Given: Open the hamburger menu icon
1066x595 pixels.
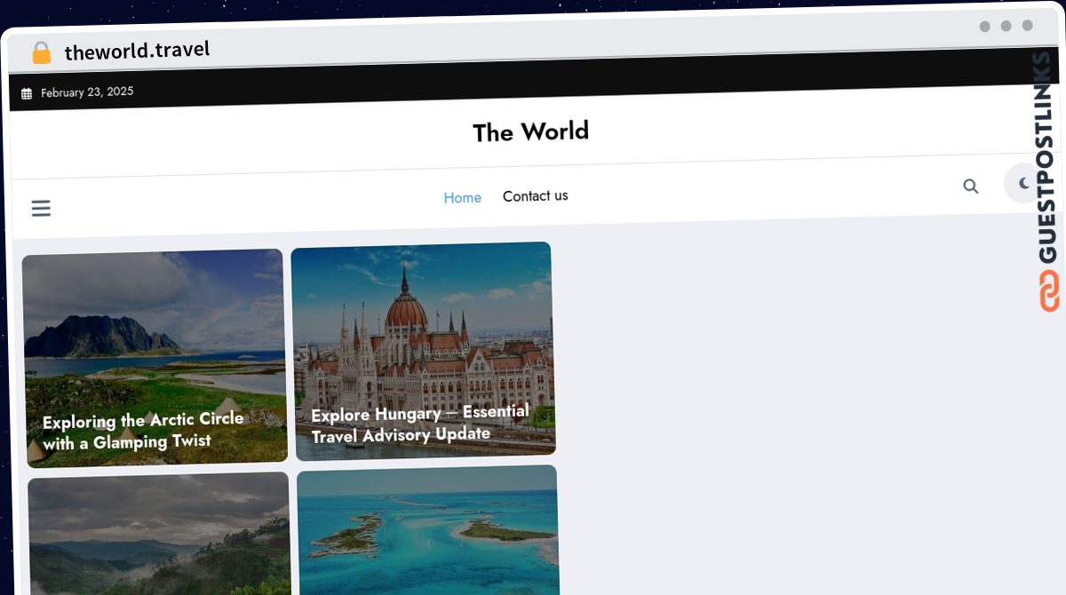Looking at the screenshot, I should [x=41, y=208].
